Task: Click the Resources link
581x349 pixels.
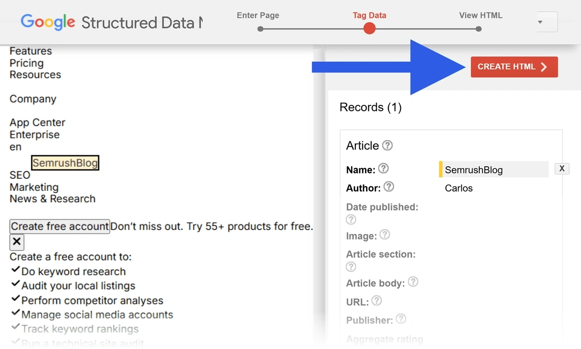Action: (35, 75)
